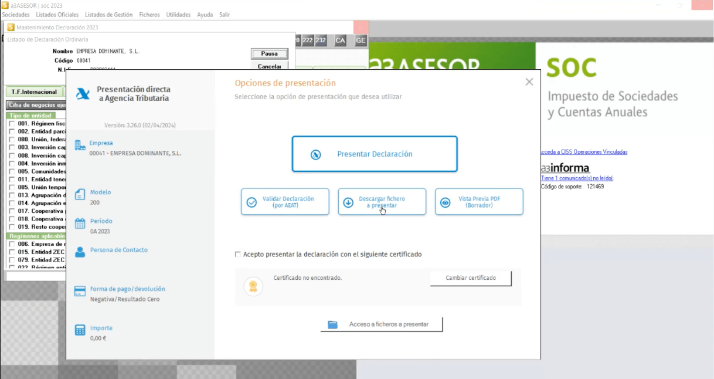
Task: Click the certificate badge icon
Action: click(253, 286)
